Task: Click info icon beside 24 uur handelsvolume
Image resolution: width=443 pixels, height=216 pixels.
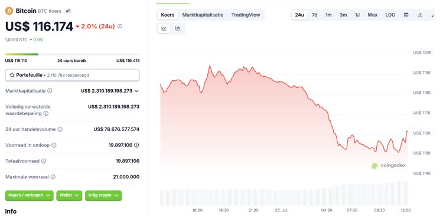Action: click(60, 129)
